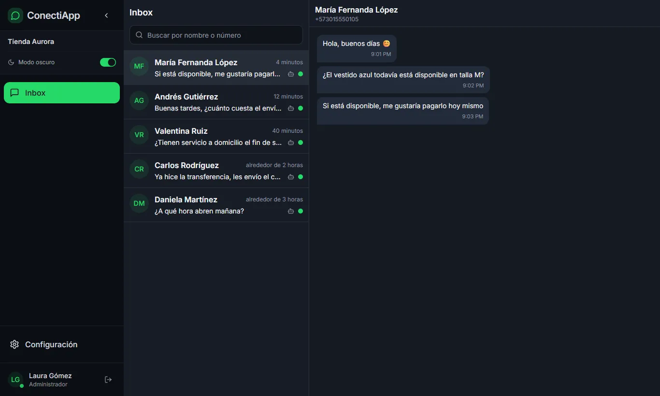The height and width of the screenshot is (396, 660).
Task: Click the message Hola, buenos días
Action: (x=357, y=48)
